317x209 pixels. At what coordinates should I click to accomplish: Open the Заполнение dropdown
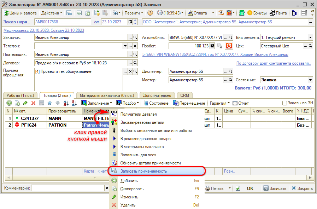(96, 103)
